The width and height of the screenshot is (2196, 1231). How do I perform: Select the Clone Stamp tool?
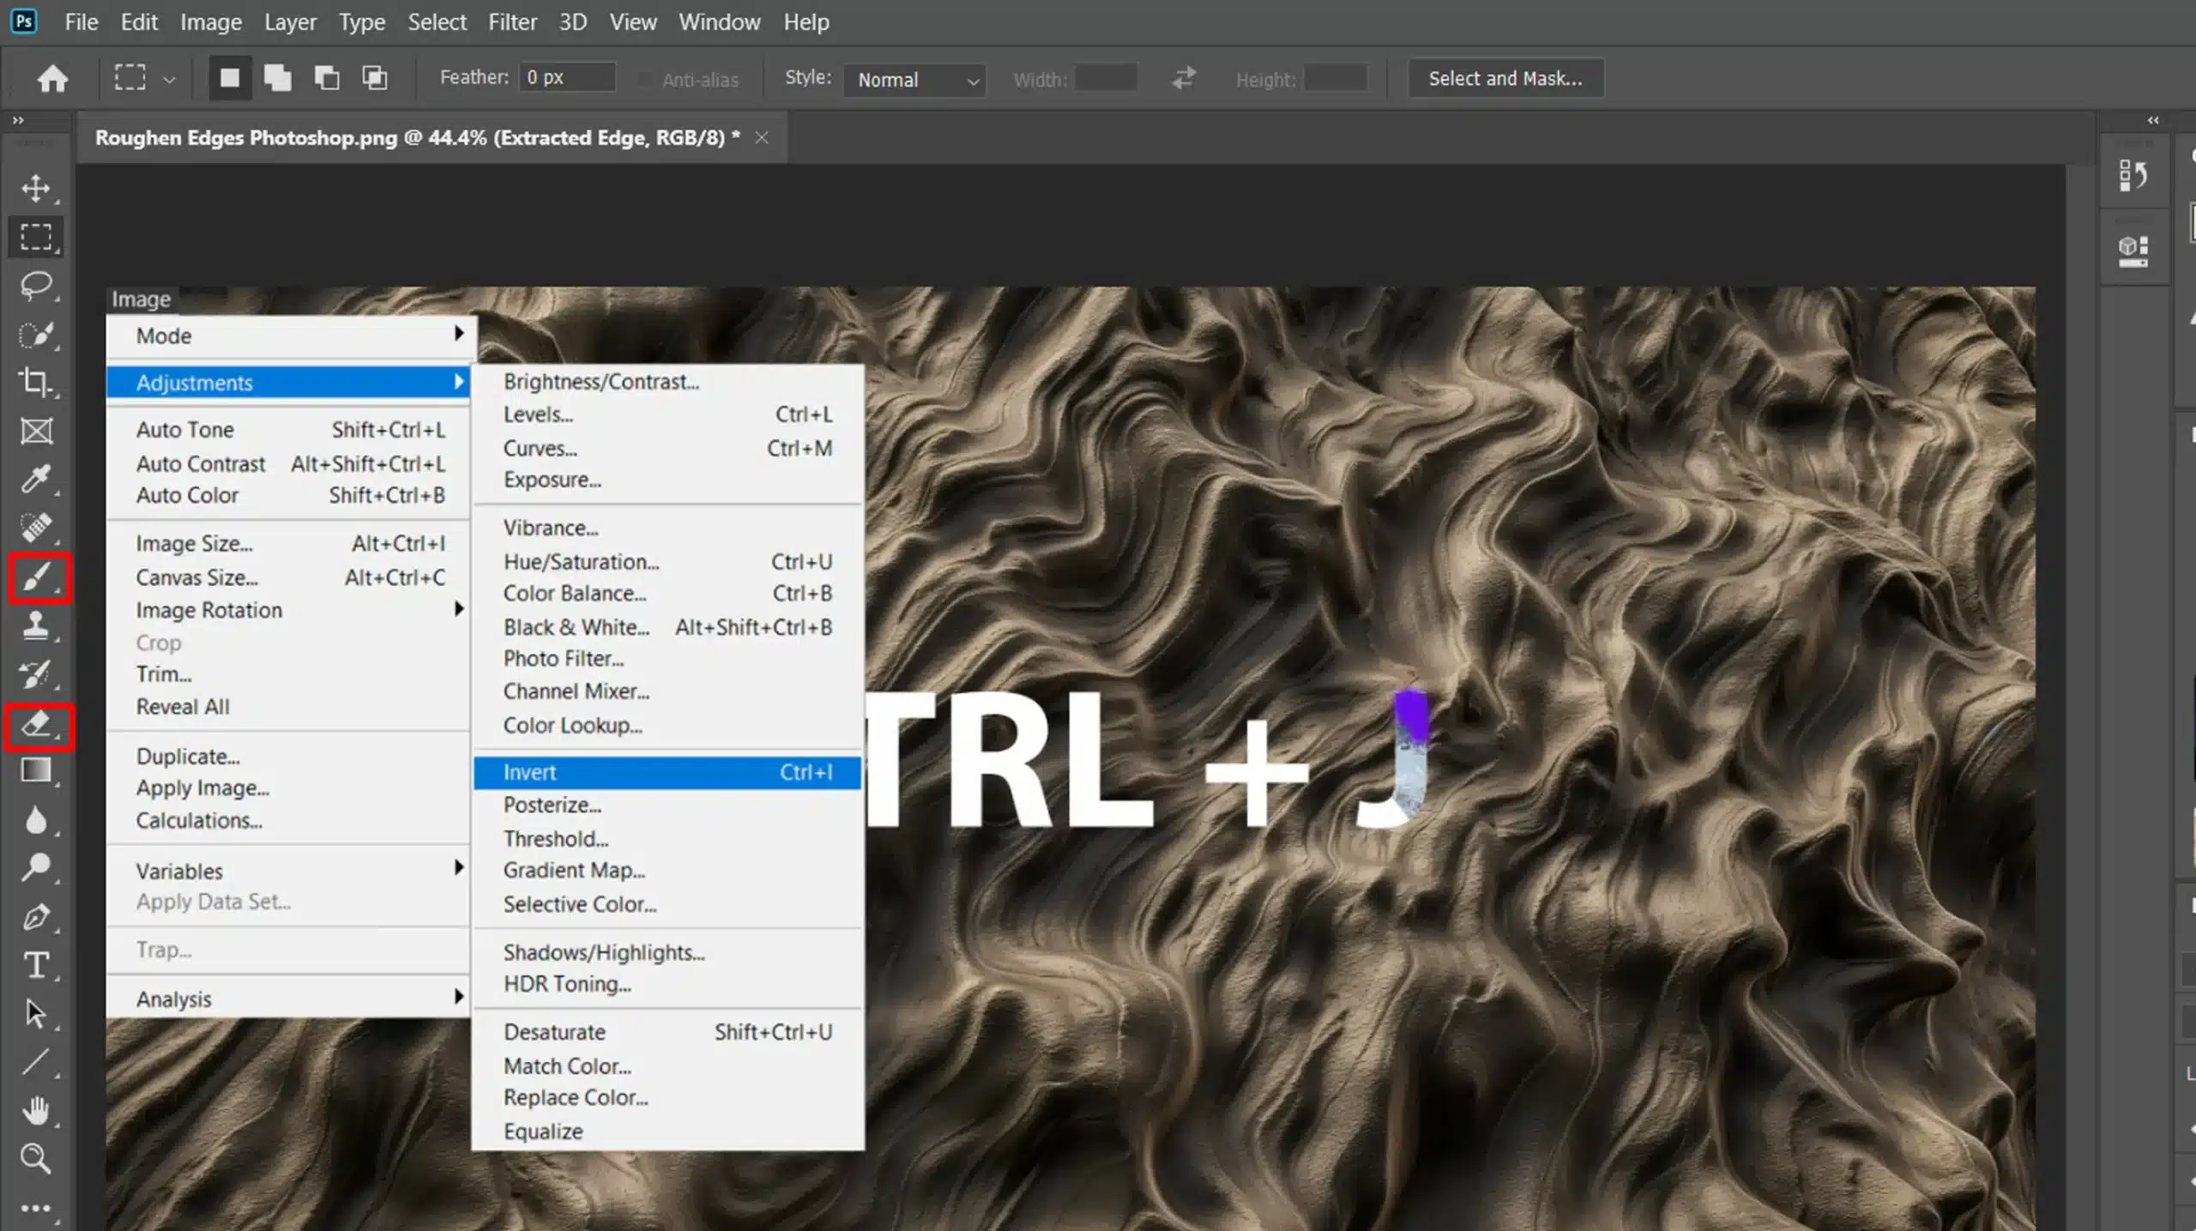(x=36, y=625)
